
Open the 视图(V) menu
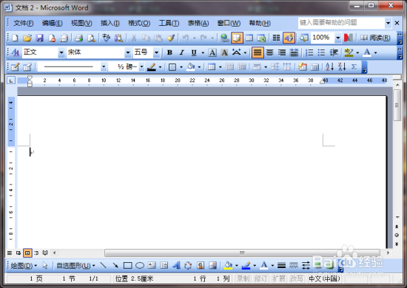(81, 24)
